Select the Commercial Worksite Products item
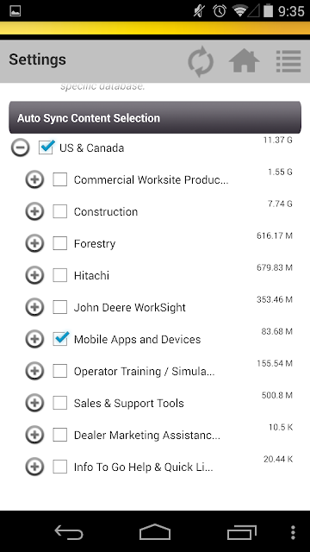This screenshot has height=552, width=310. (x=152, y=180)
